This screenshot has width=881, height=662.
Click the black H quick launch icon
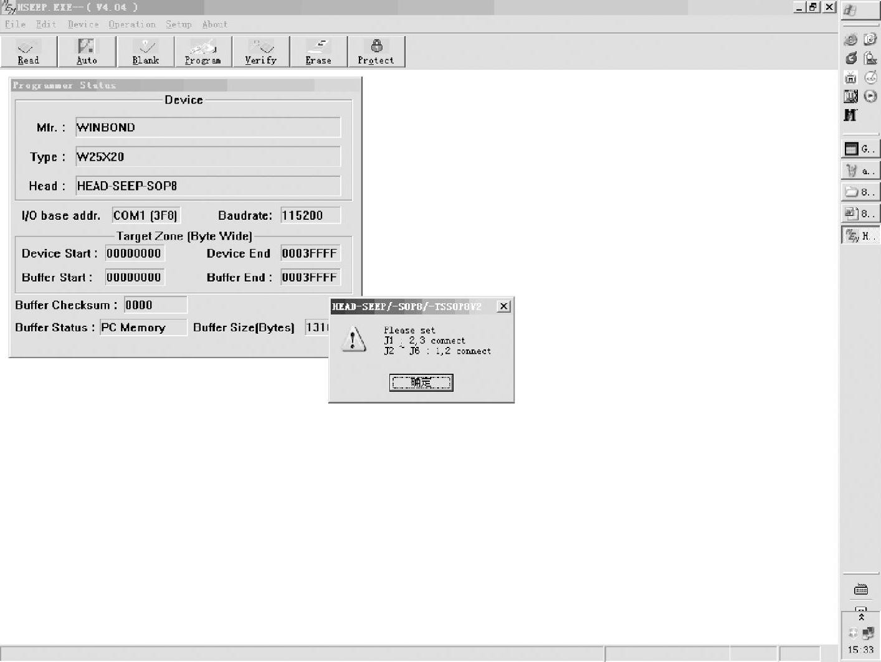point(850,115)
